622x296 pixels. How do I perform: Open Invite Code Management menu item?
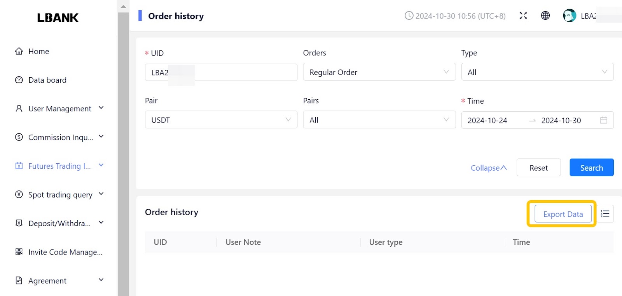click(65, 252)
